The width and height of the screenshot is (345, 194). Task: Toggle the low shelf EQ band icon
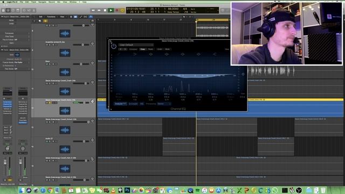point(135,54)
